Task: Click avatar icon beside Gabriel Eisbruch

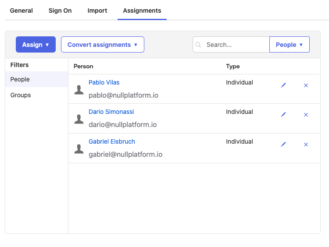Action: click(x=79, y=149)
